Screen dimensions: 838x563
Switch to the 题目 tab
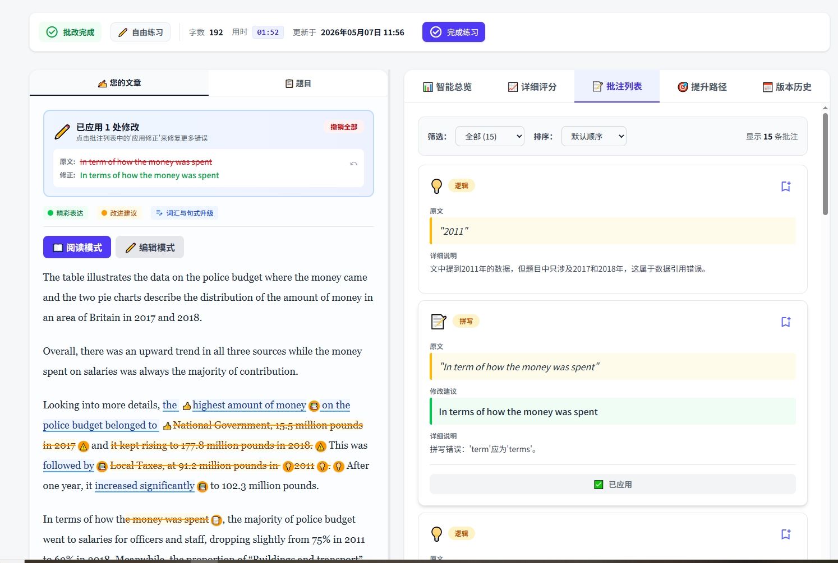click(298, 83)
